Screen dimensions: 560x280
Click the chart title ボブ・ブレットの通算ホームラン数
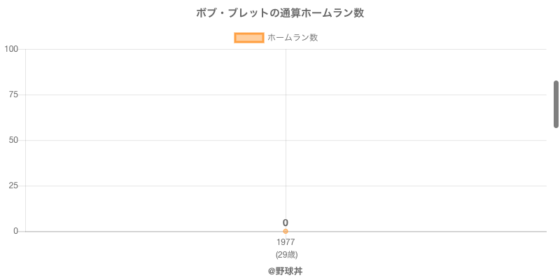coord(280,13)
